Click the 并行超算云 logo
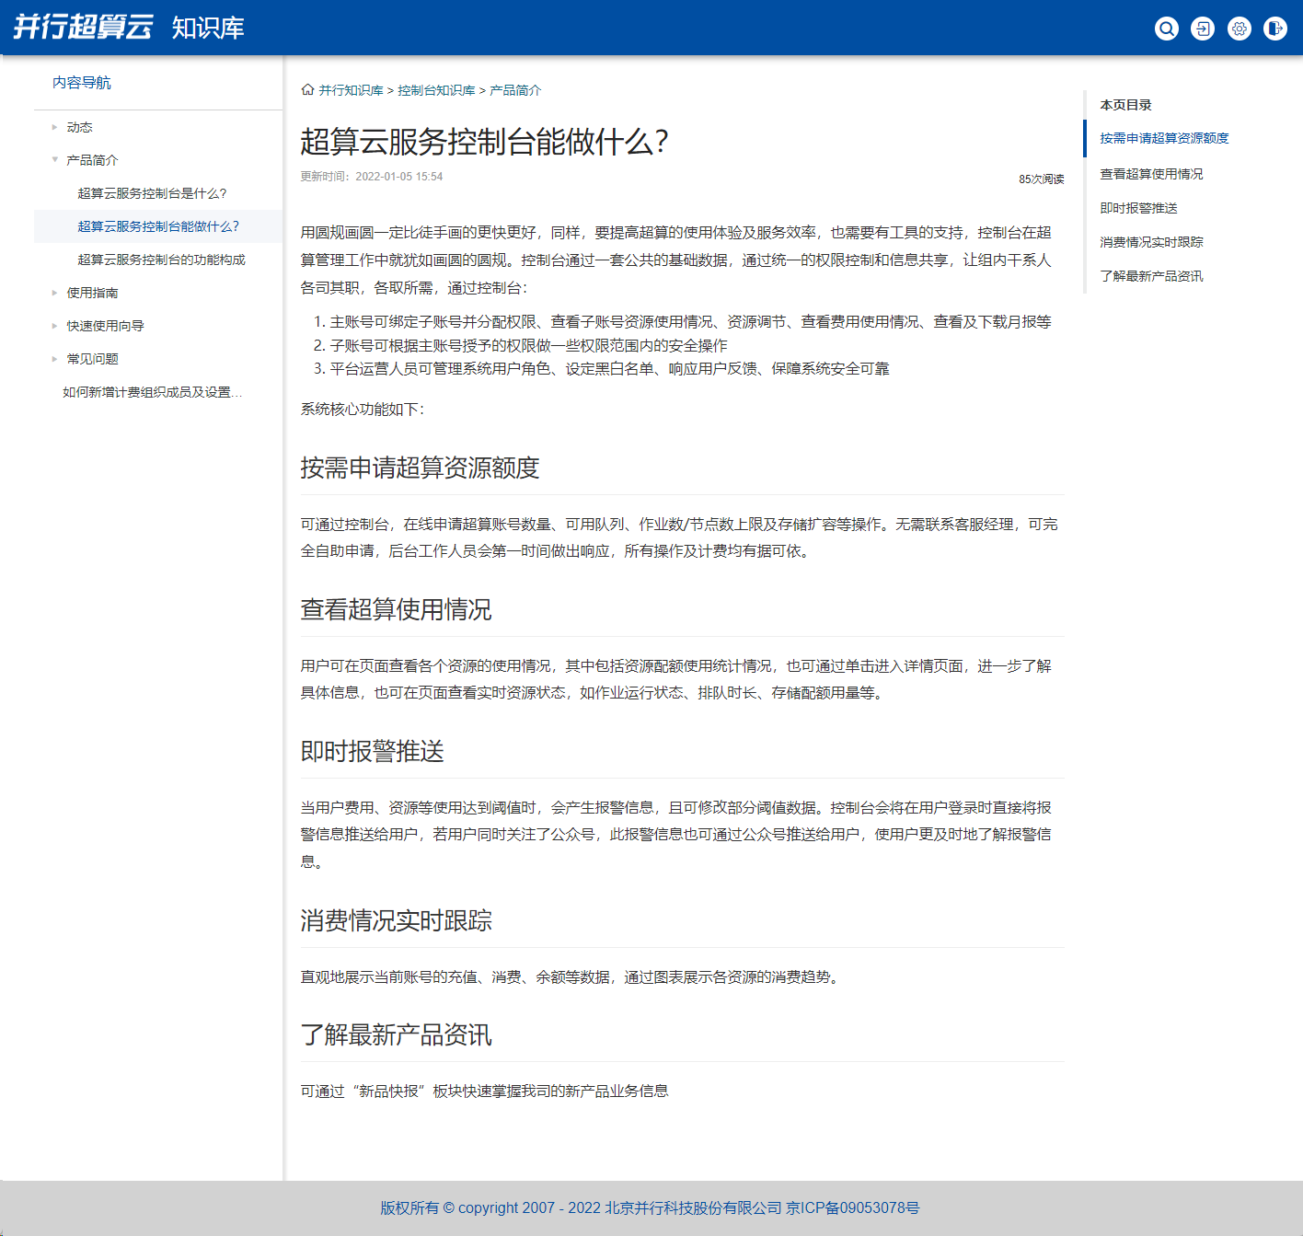Image resolution: width=1303 pixels, height=1236 pixels. coord(83,27)
